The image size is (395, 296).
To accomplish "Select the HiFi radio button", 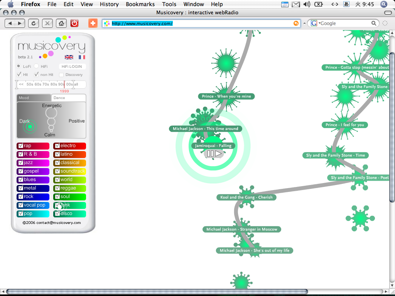I will click(36, 66).
